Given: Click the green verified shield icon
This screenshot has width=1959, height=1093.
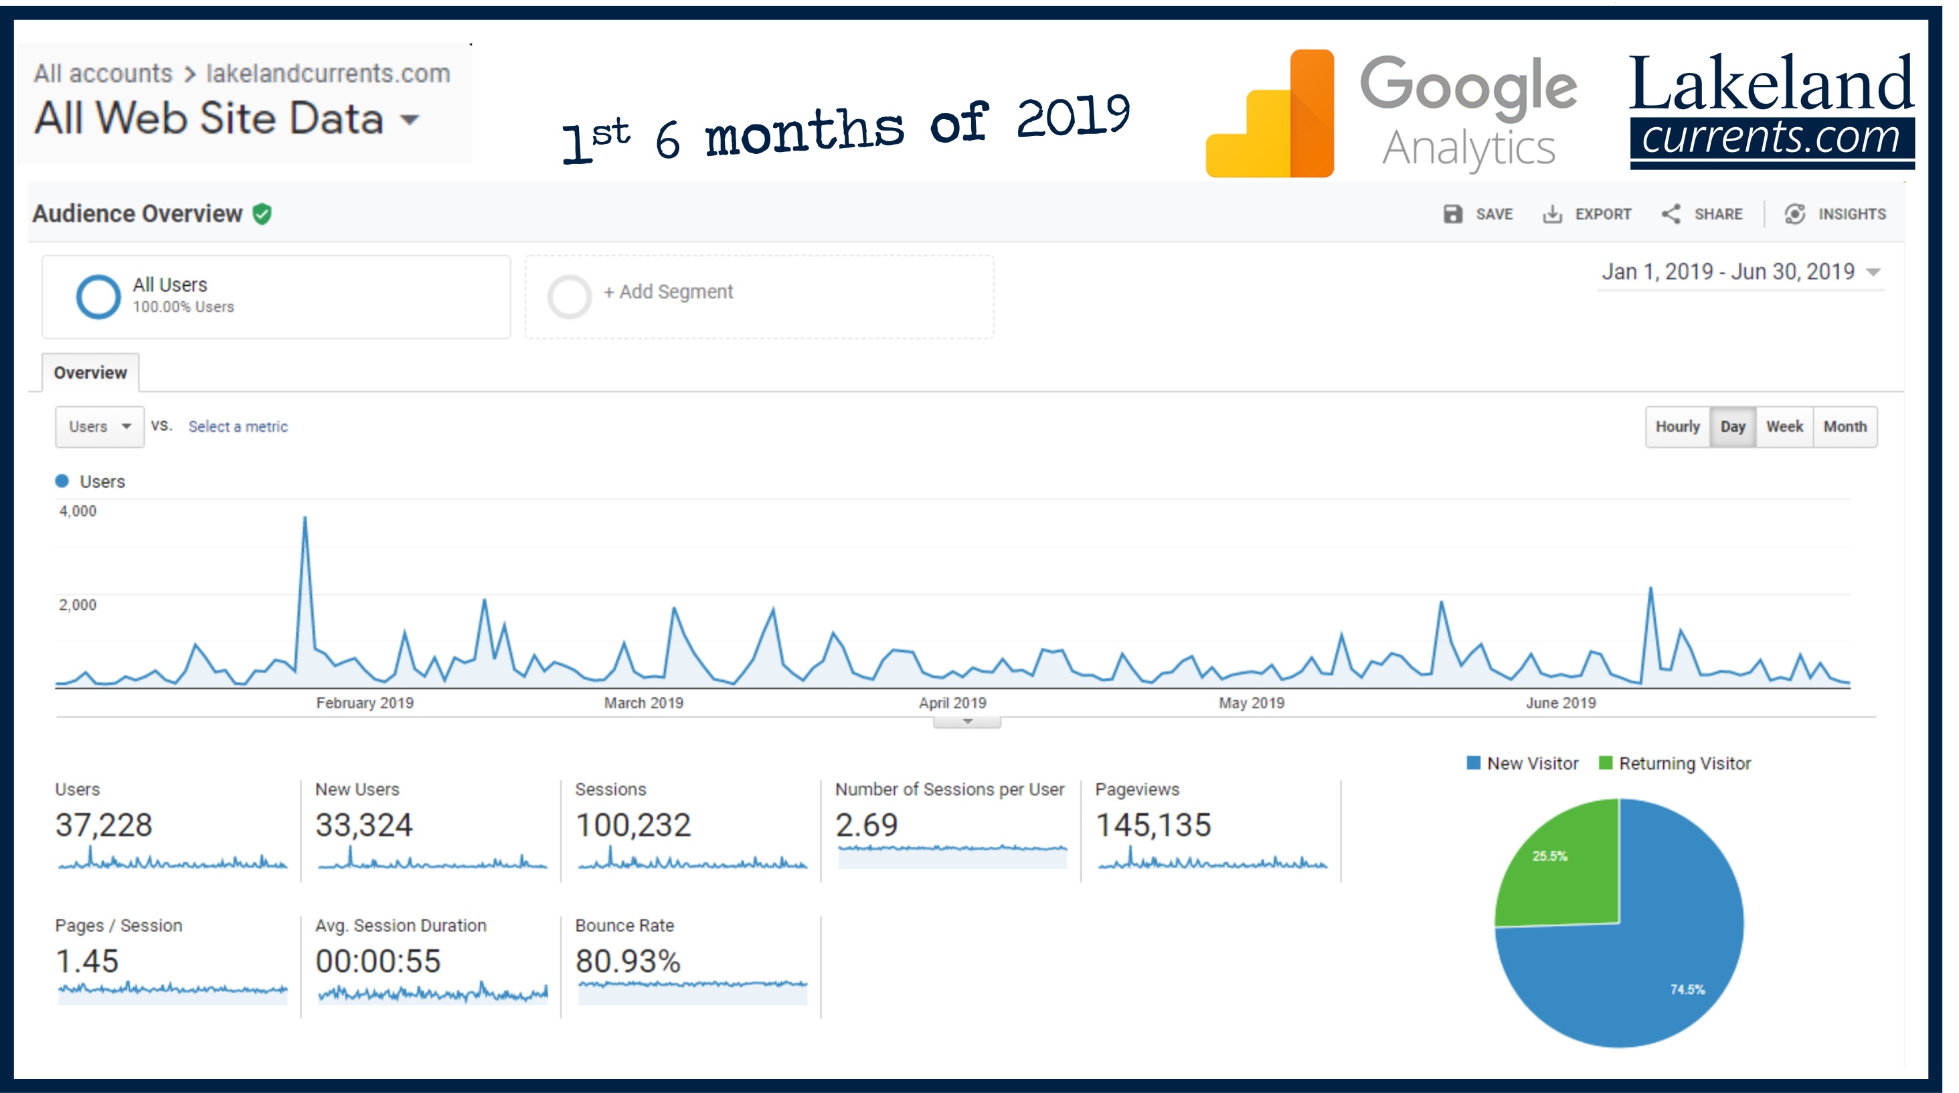Looking at the screenshot, I should pyautogui.click(x=262, y=214).
